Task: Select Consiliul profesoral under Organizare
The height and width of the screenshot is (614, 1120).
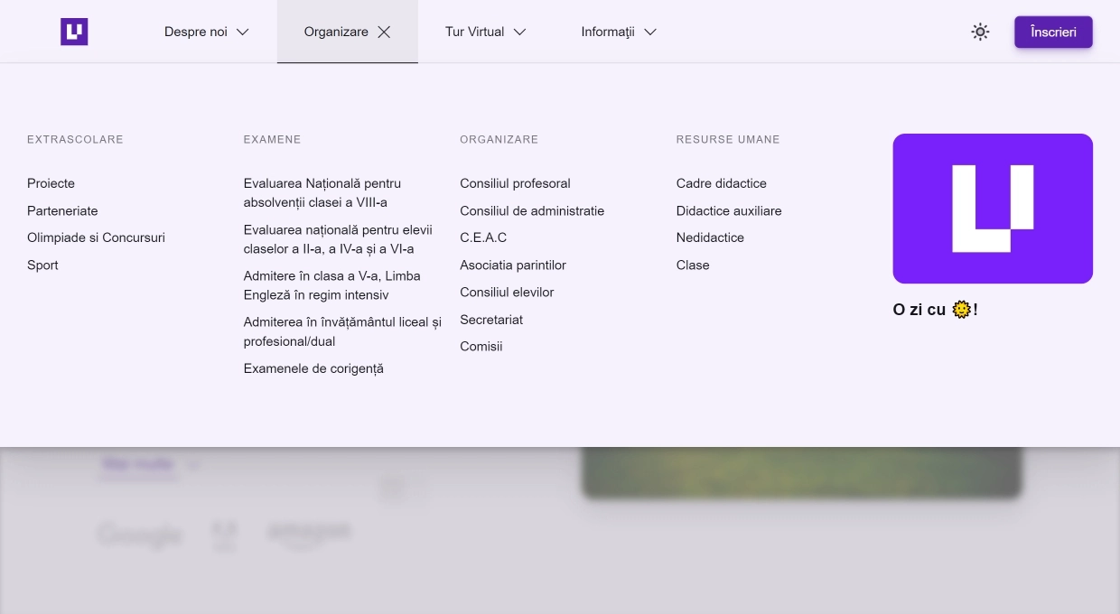Action: [515, 183]
